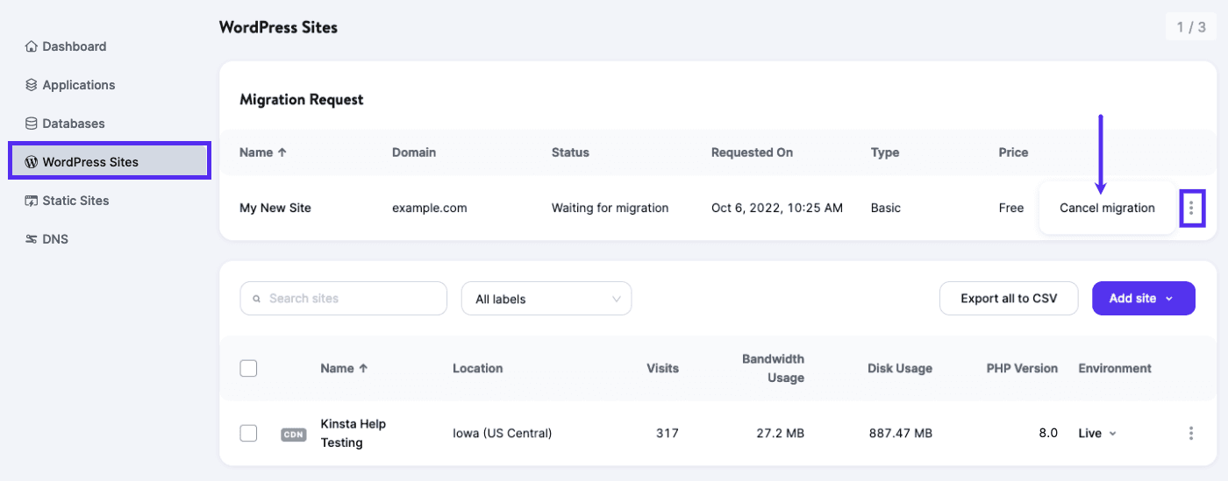
Task: Click the Environment column header
Action: pyautogui.click(x=1115, y=369)
